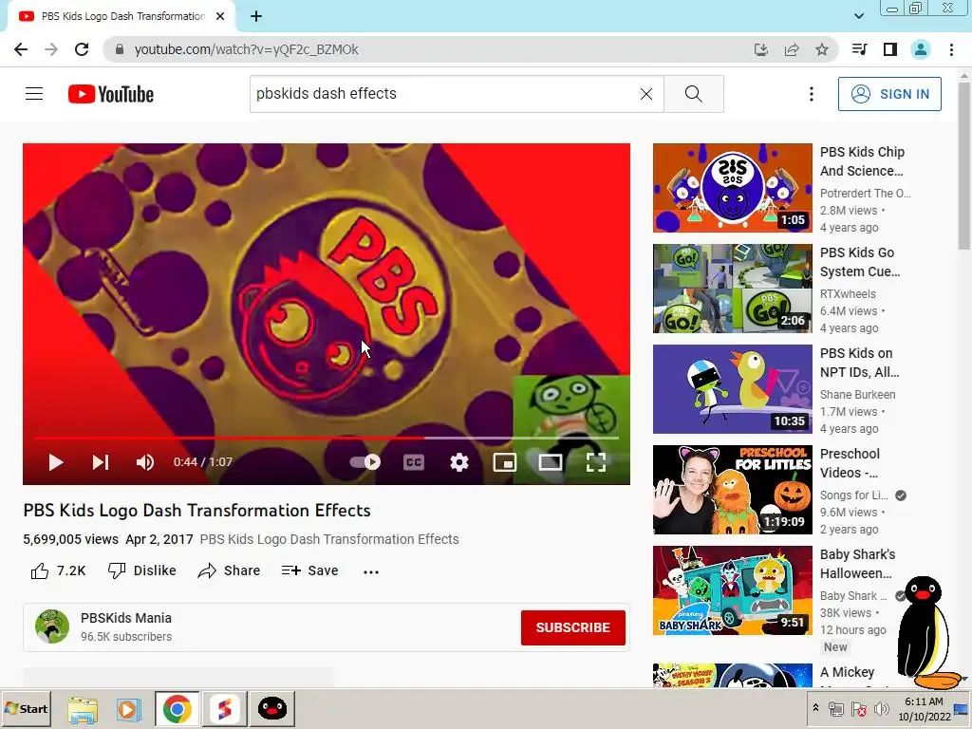Activate the miniplayer icon

pyautogui.click(x=505, y=462)
